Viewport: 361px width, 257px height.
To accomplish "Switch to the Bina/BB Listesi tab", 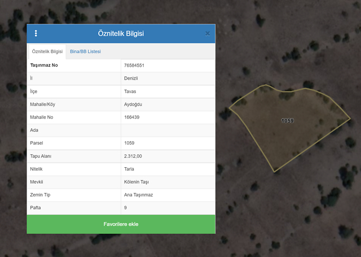I will point(85,51).
